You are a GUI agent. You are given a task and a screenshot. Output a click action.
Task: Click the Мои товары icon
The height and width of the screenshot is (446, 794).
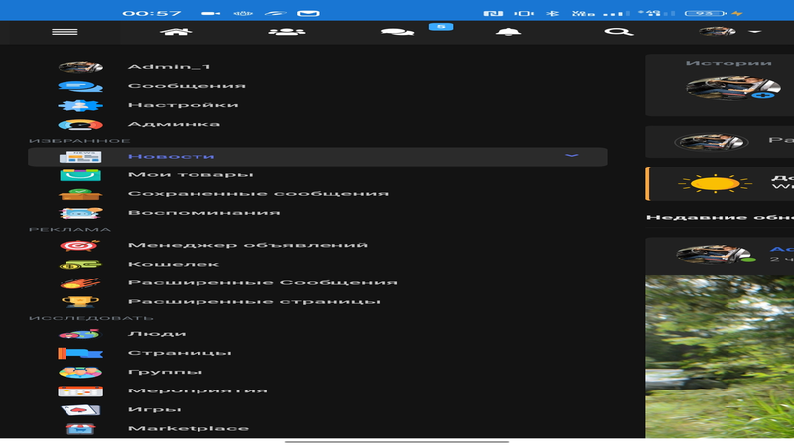80,175
